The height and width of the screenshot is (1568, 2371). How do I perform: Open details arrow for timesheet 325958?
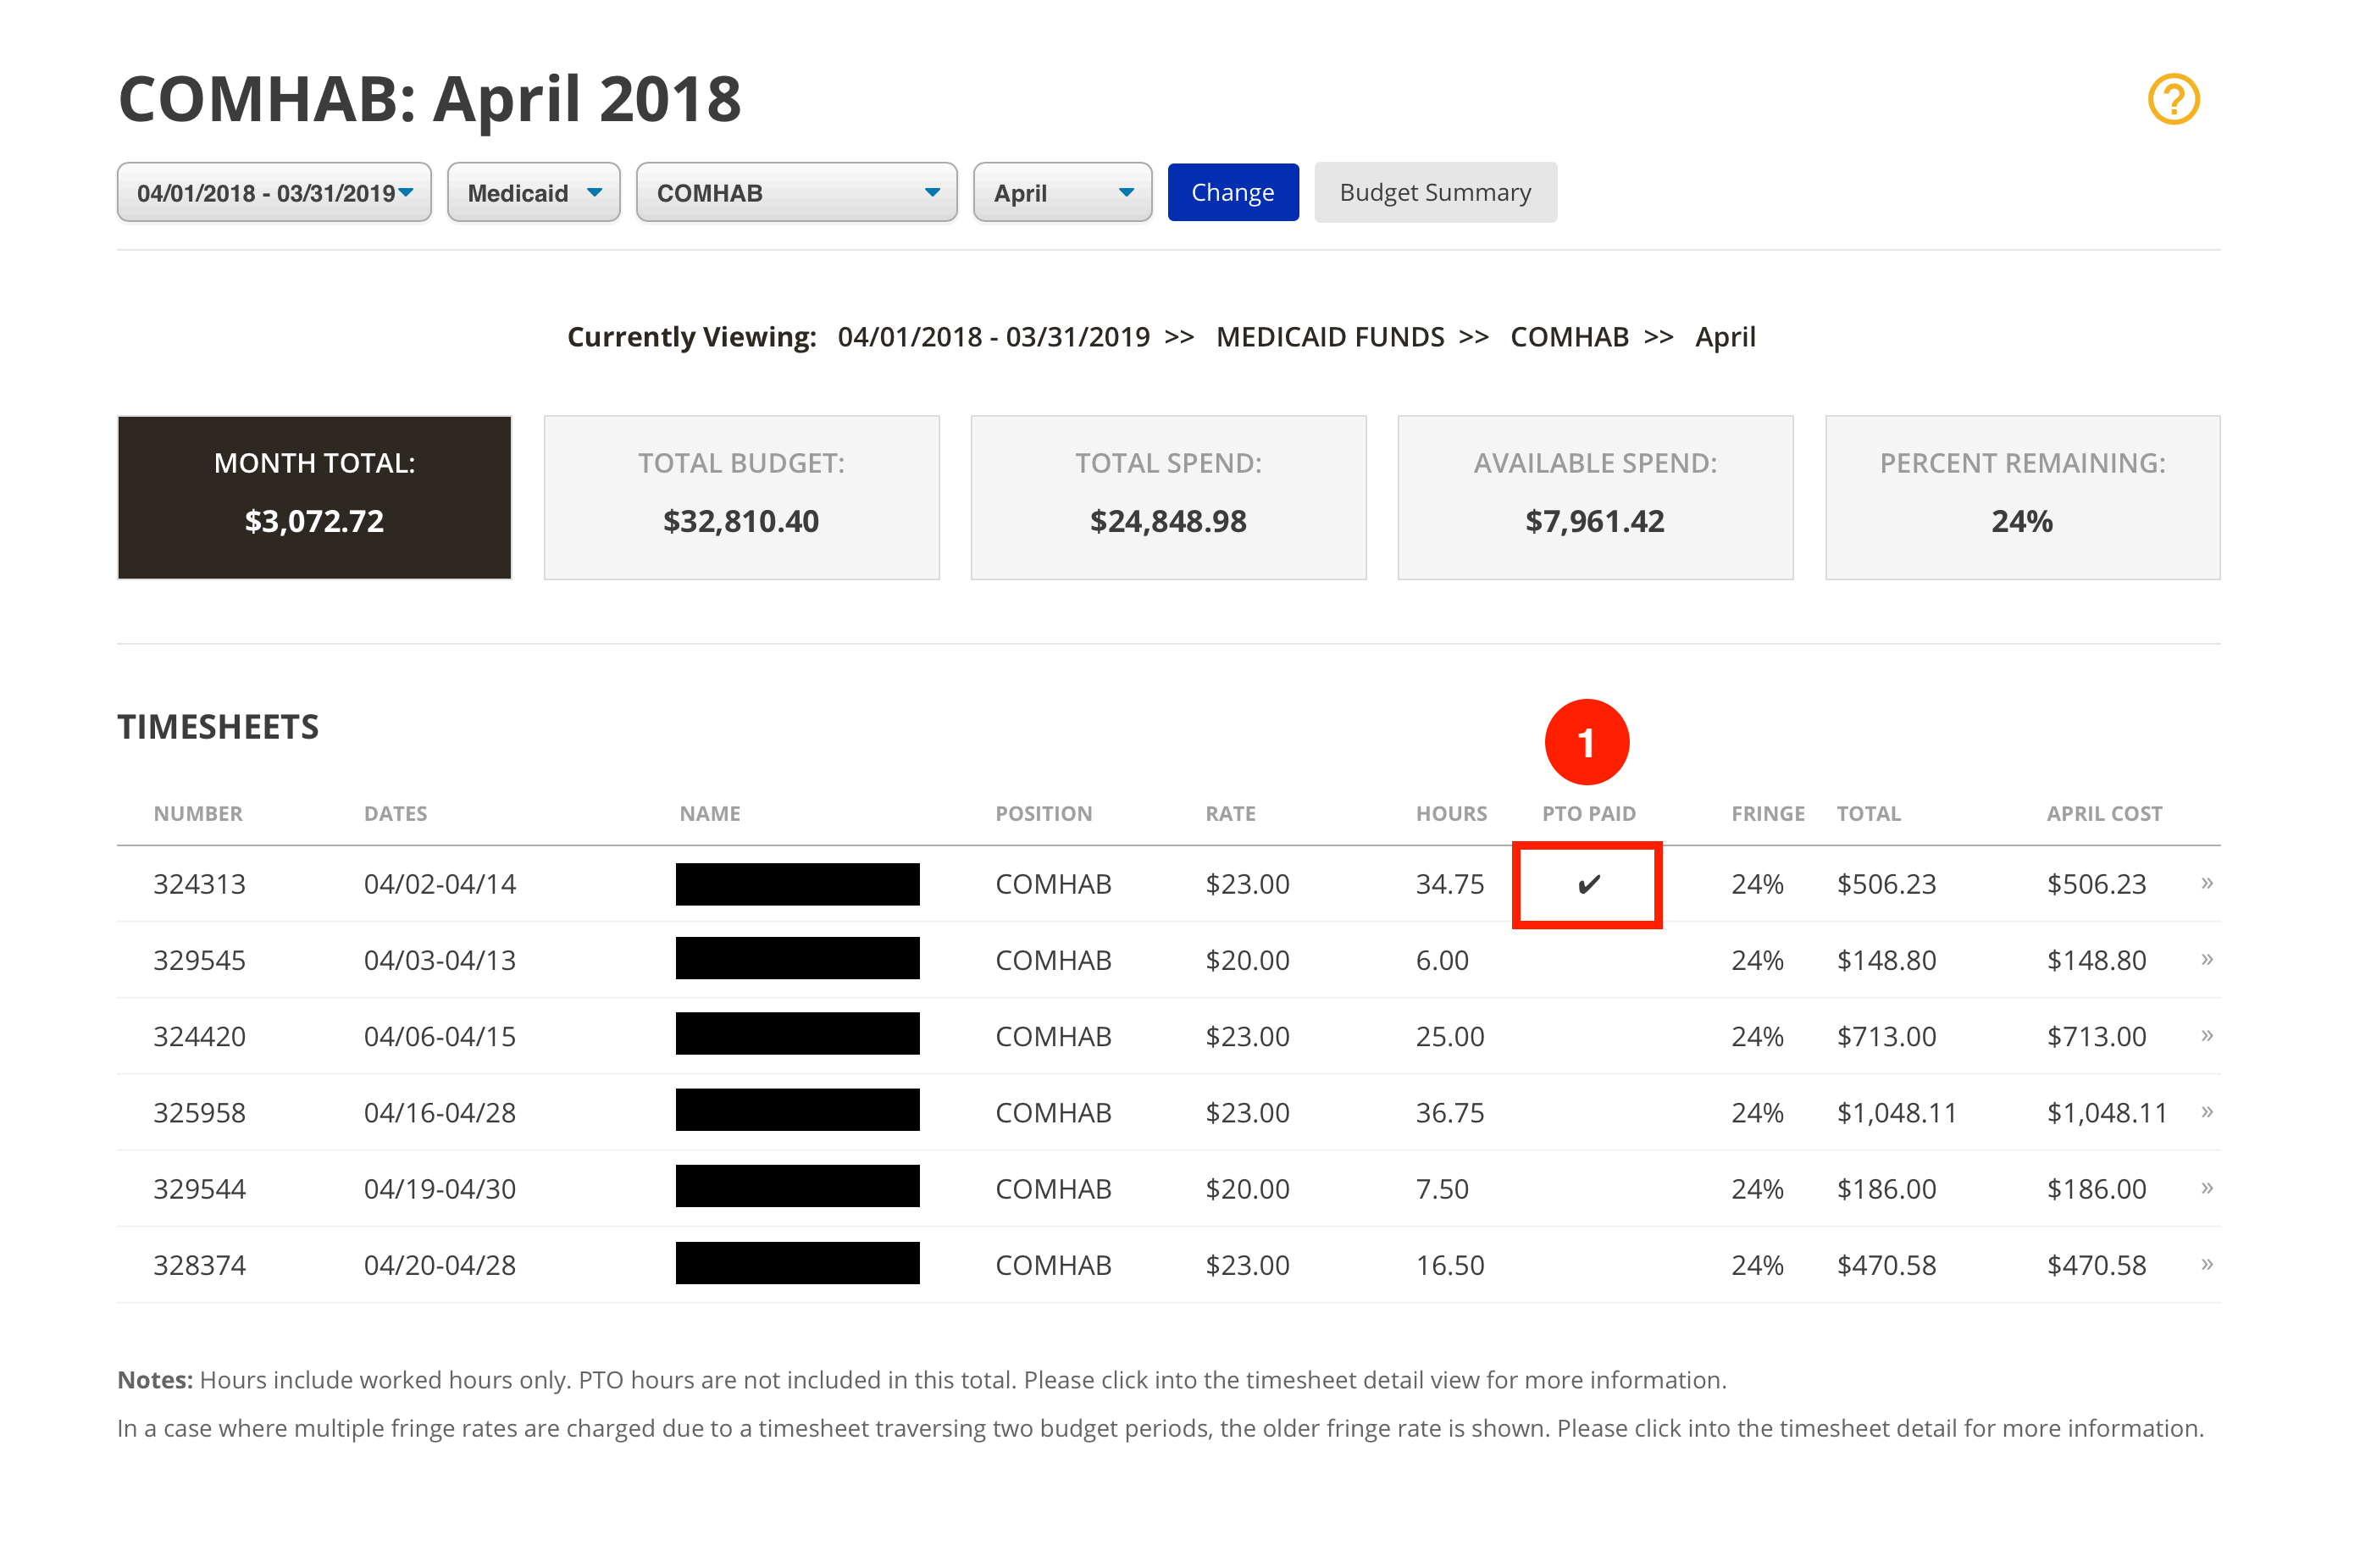[x=2206, y=1112]
